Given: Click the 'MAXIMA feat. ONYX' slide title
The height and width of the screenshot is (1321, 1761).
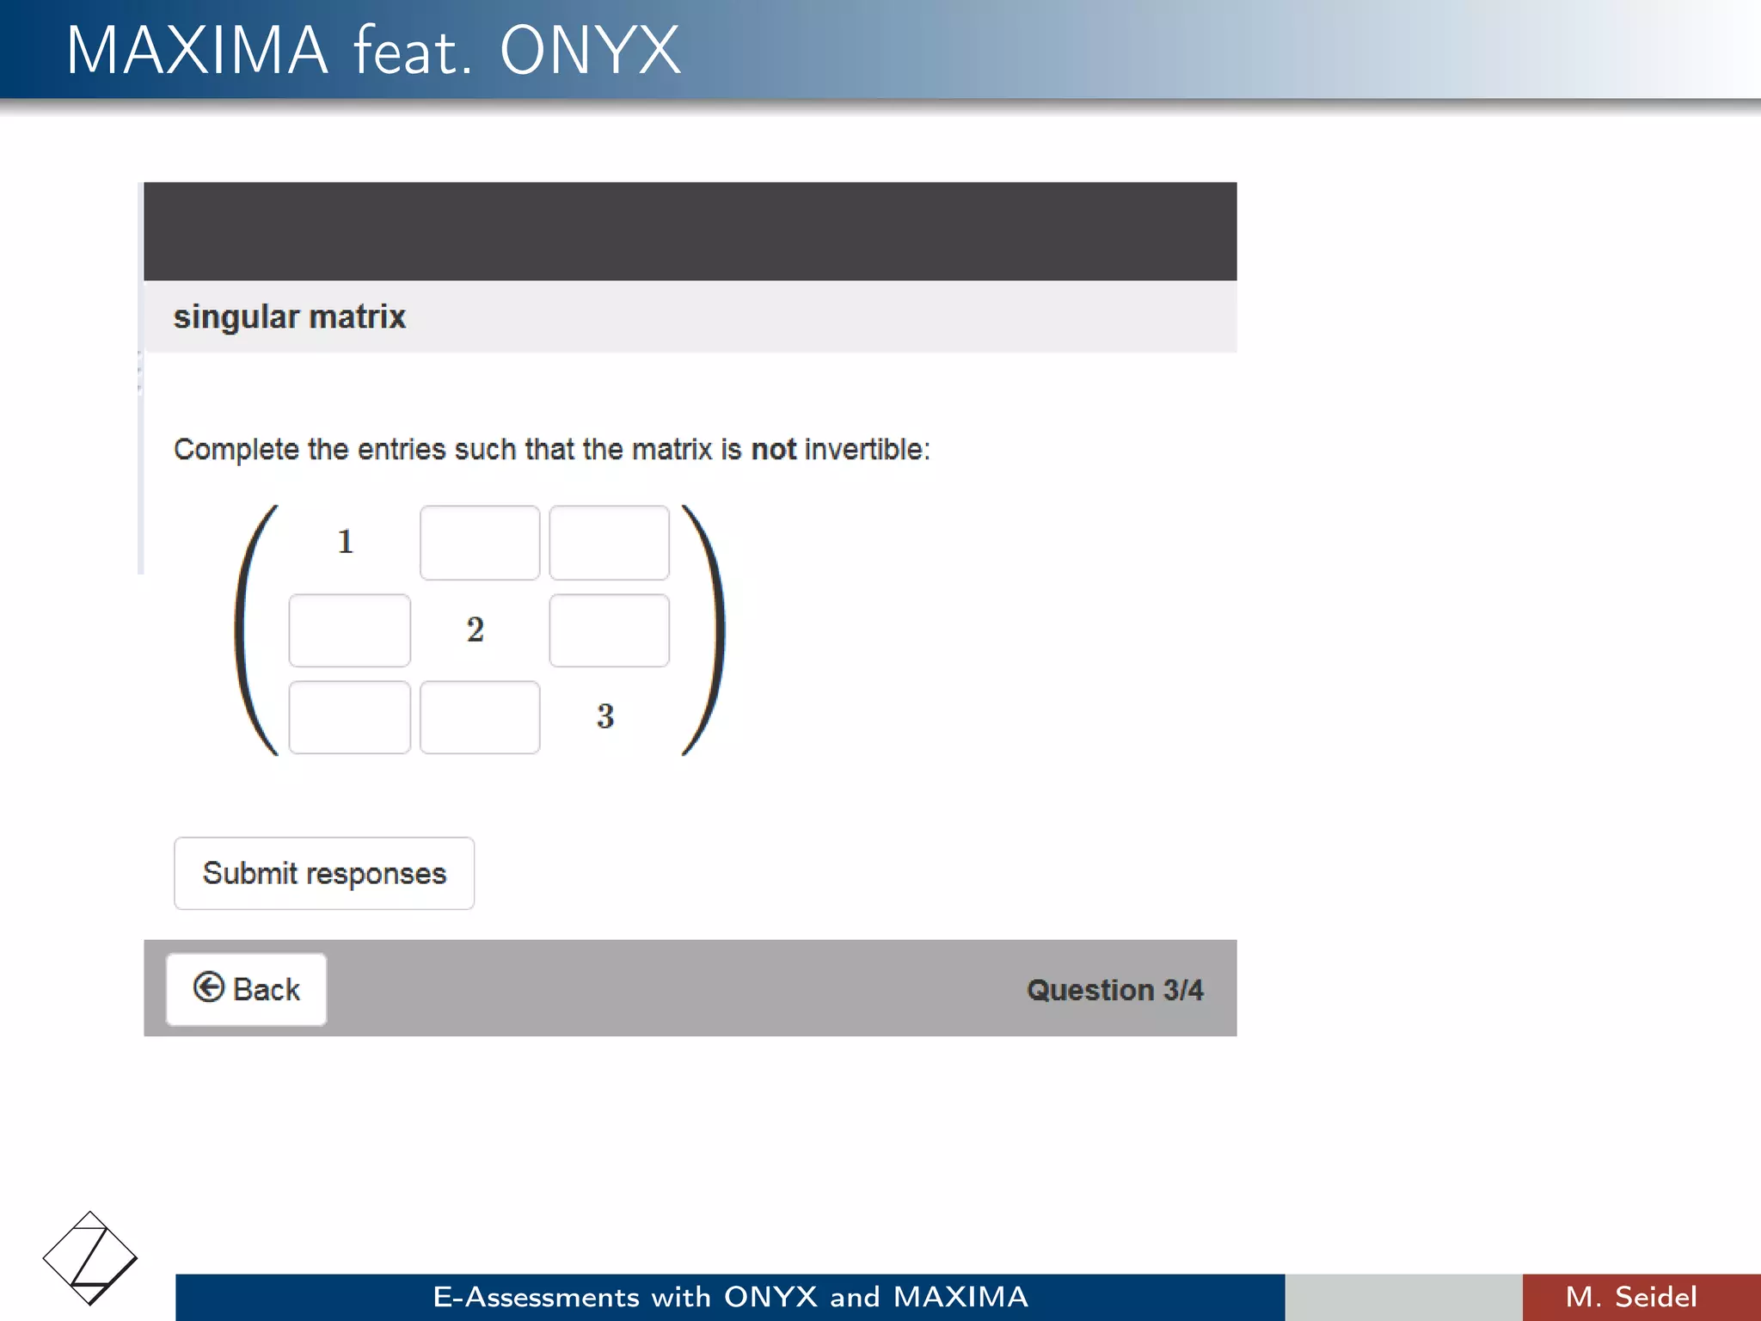Looking at the screenshot, I should (373, 51).
